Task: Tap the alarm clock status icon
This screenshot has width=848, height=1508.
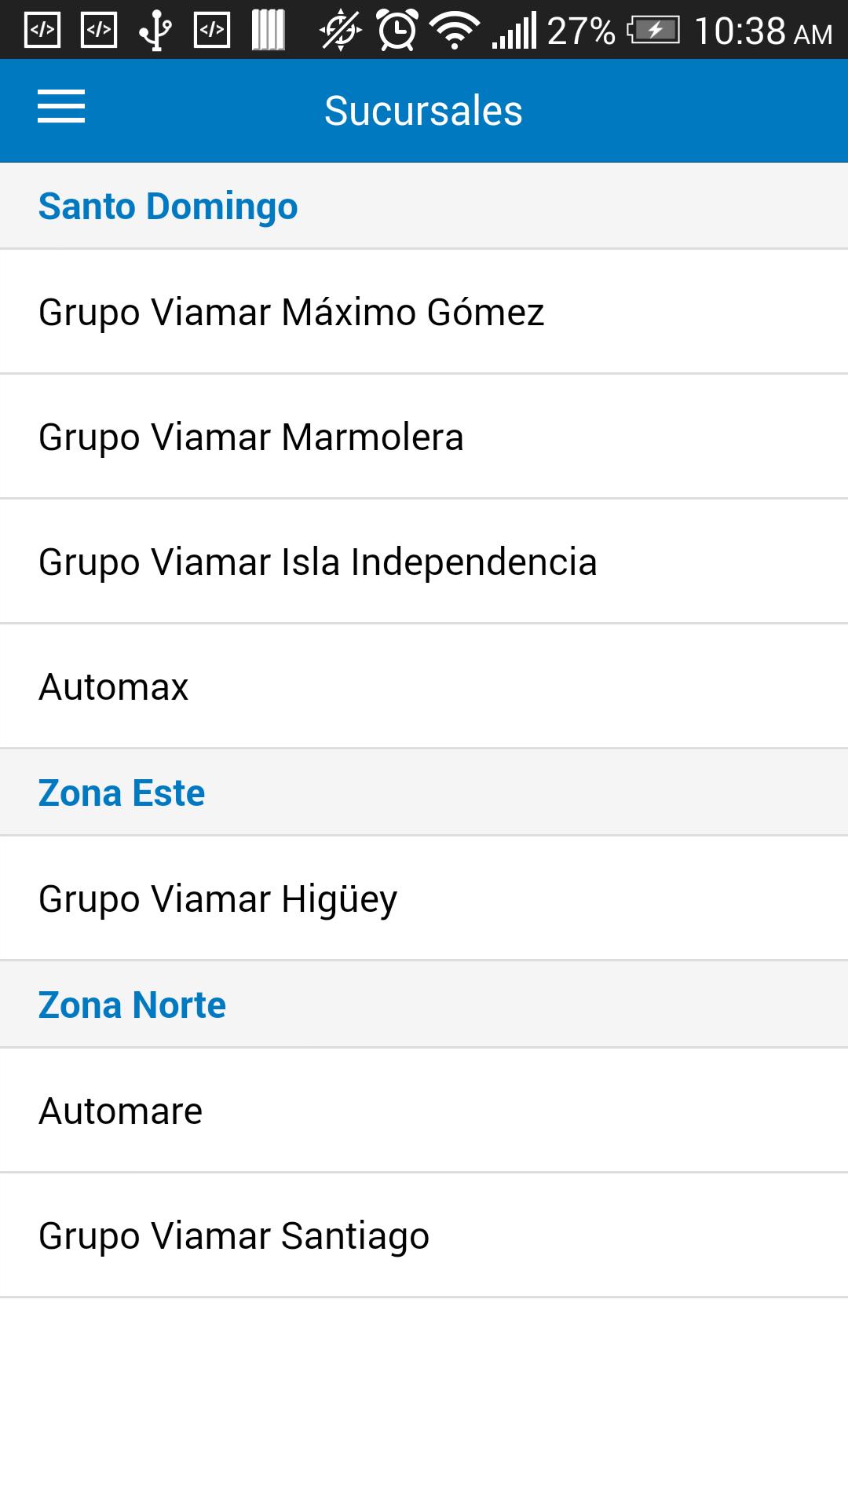Action: tap(398, 31)
